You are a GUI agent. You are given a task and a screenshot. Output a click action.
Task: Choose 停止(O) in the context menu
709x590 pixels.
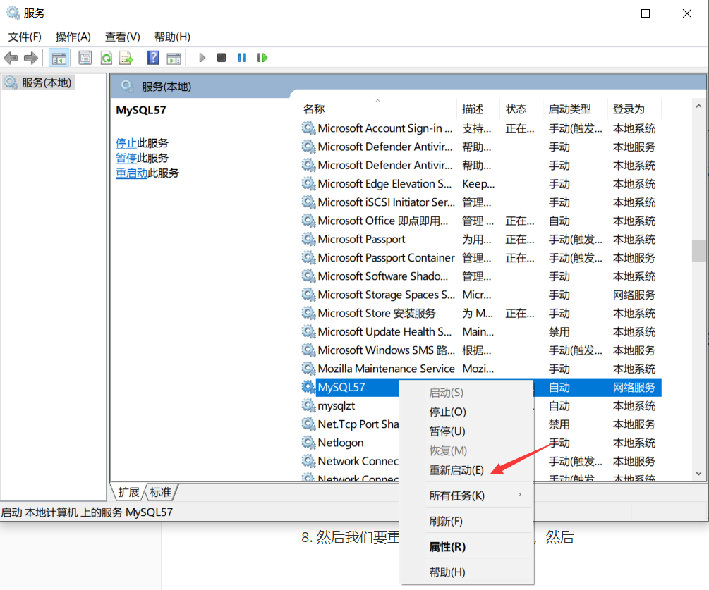[466, 412]
